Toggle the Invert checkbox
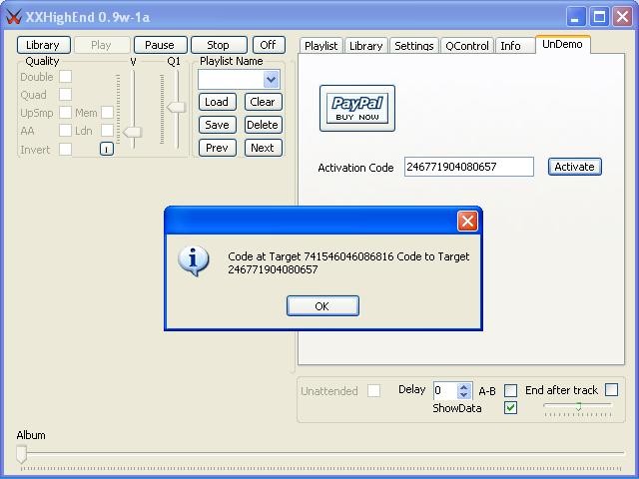639x479 pixels. tap(65, 149)
